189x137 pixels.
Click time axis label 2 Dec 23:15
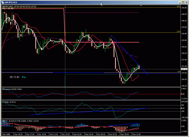tap(65, 134)
